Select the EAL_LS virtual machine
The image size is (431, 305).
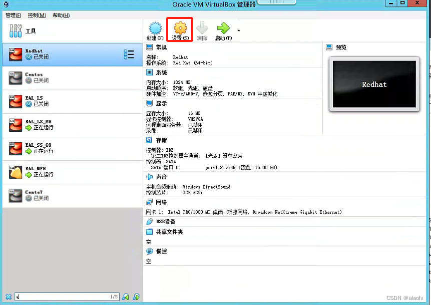(x=73, y=102)
